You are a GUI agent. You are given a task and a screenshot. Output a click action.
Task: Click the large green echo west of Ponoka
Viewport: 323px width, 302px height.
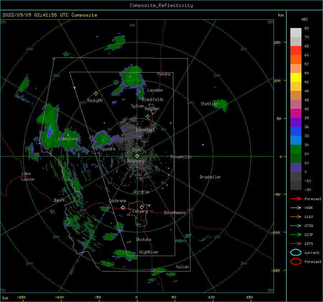(x=132, y=76)
